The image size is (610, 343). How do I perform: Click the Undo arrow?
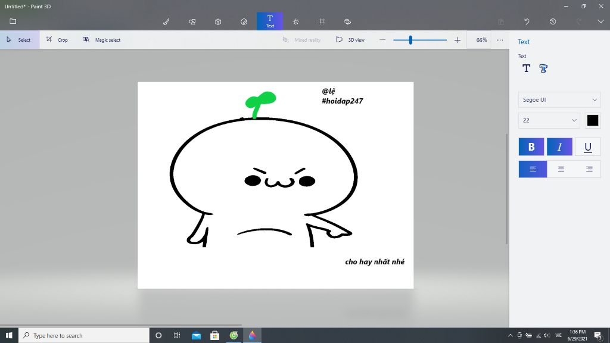(527, 22)
